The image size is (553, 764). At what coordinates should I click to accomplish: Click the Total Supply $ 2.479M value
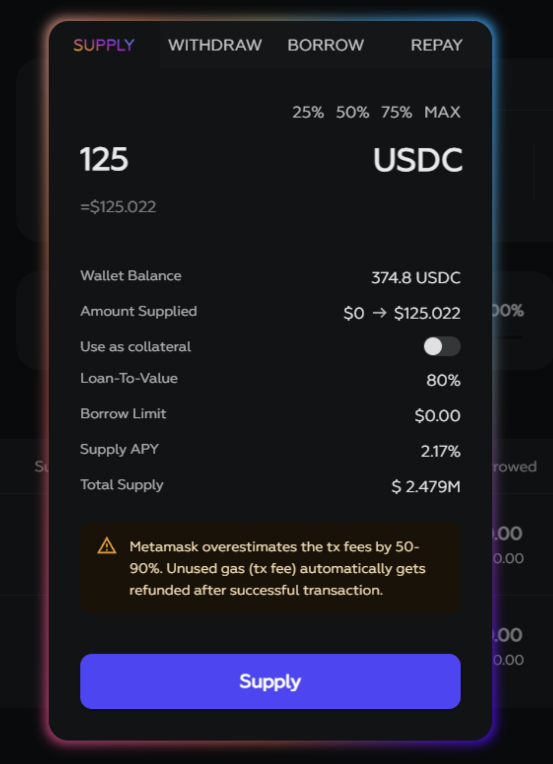(426, 486)
